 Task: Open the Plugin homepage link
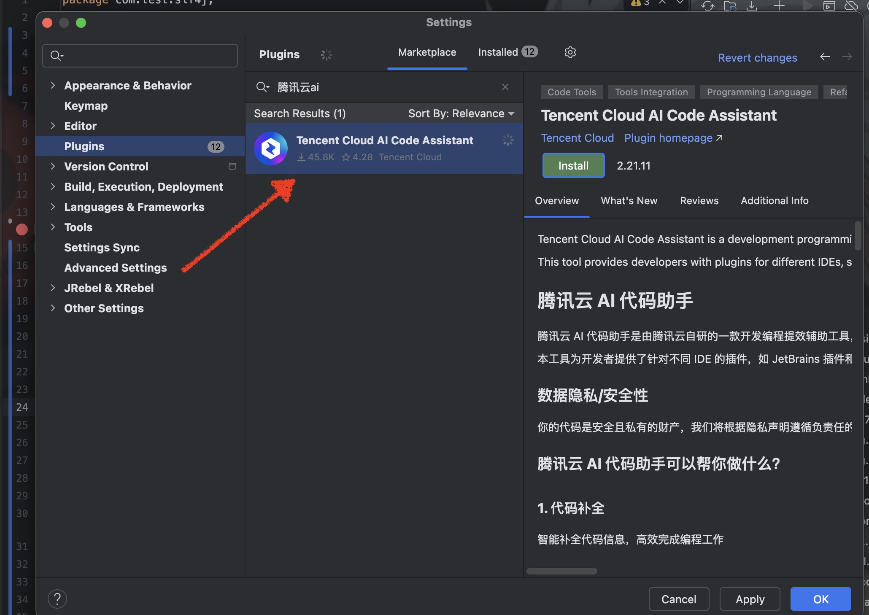click(x=673, y=138)
